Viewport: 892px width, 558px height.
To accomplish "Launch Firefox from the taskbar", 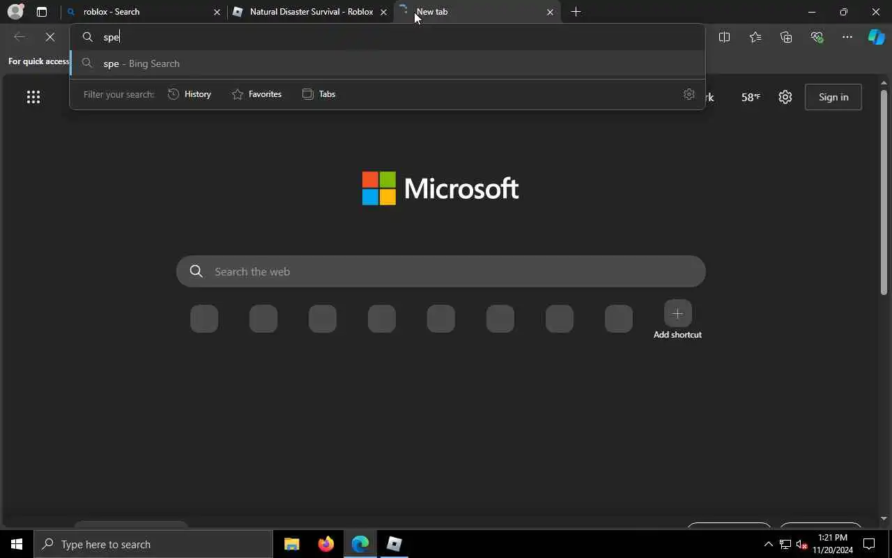I will [326, 544].
